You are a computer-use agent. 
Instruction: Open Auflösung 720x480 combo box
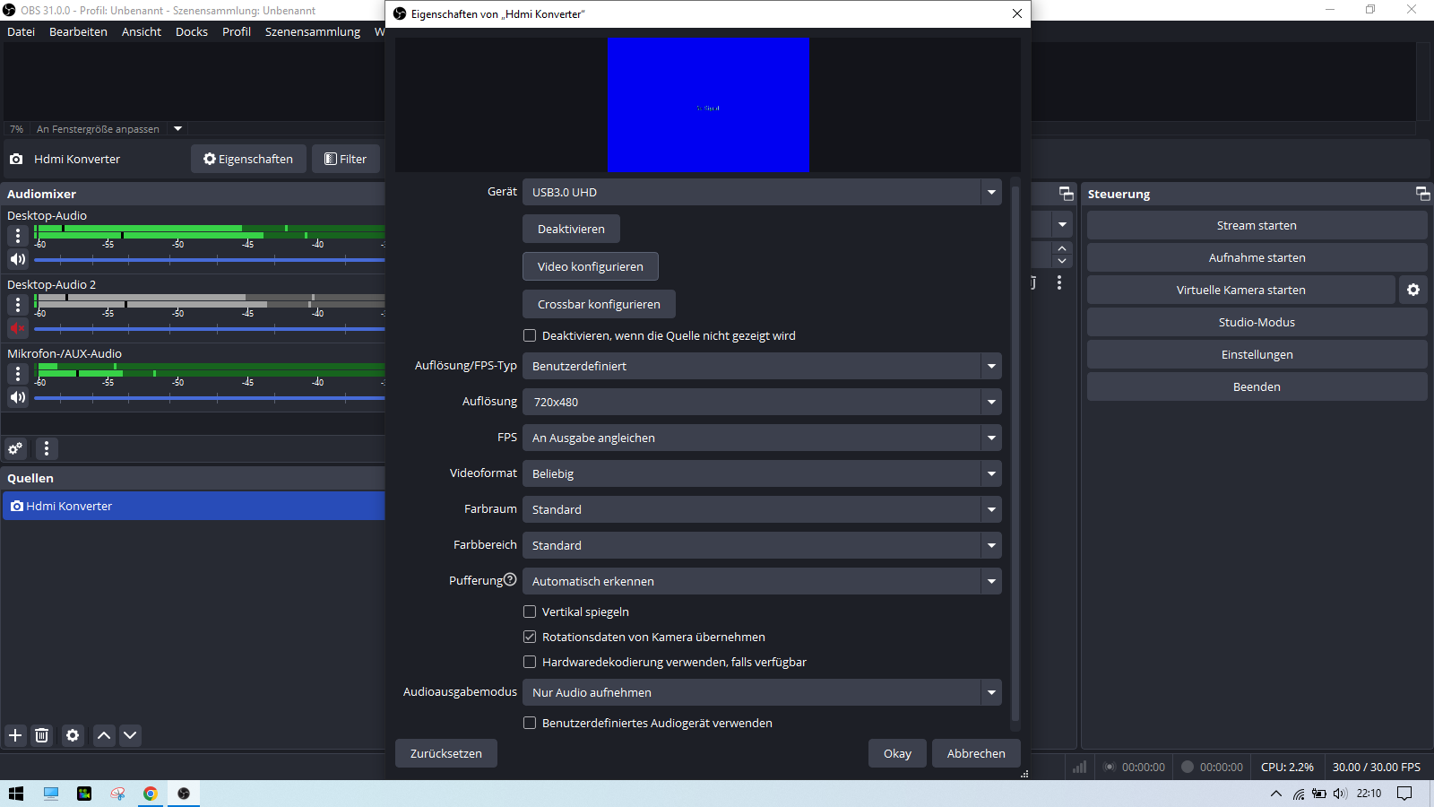point(762,402)
